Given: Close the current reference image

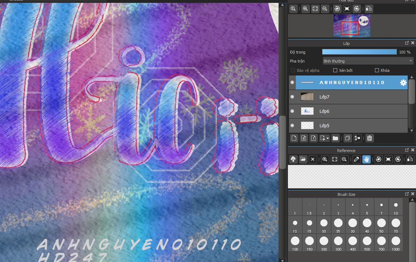Looking at the screenshot, I should tap(312, 159).
